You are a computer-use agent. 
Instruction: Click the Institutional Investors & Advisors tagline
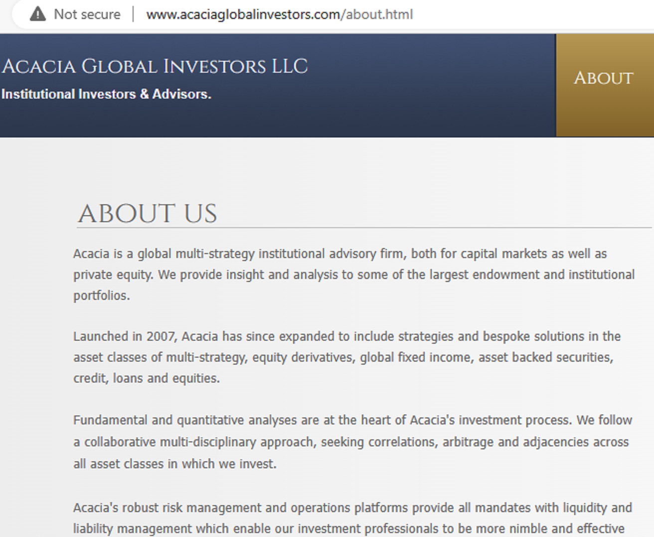tap(106, 94)
